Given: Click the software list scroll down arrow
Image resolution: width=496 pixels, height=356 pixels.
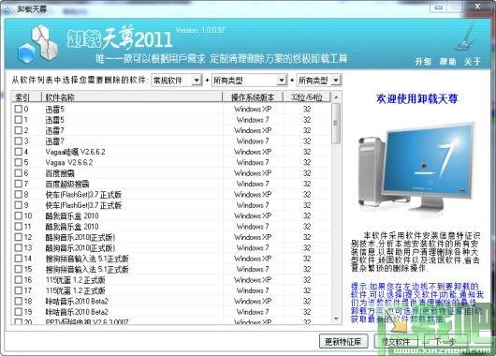Looking at the screenshot, I should [336, 319].
